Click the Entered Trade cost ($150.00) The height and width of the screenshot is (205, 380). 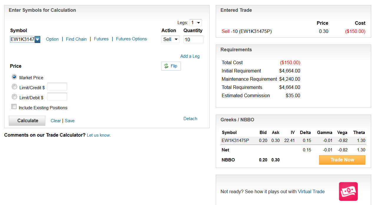tap(355, 31)
